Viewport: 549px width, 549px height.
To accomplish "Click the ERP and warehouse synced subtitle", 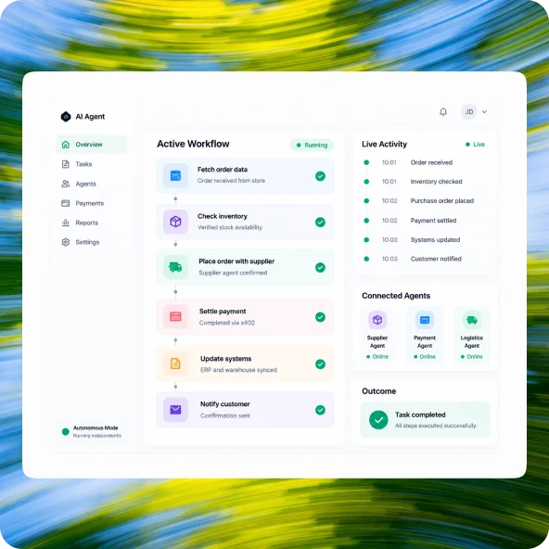I will pos(238,370).
